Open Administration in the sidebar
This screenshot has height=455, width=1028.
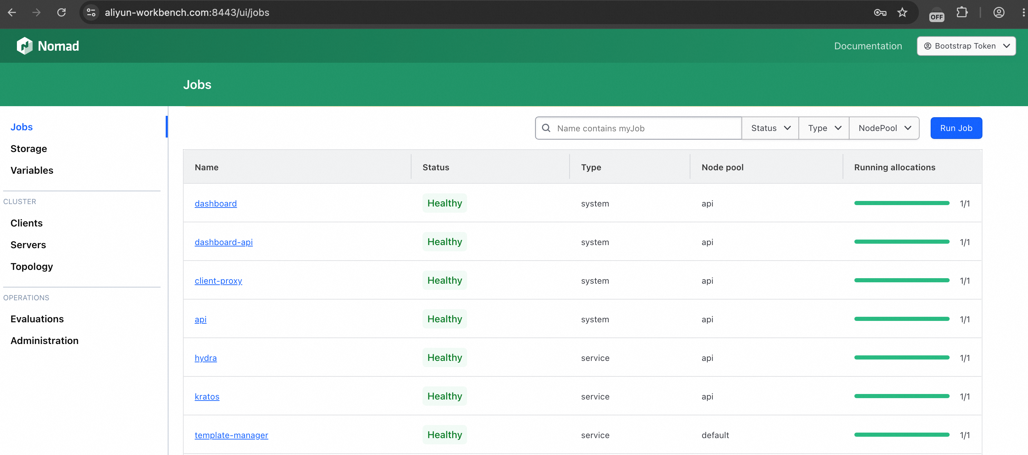point(44,341)
